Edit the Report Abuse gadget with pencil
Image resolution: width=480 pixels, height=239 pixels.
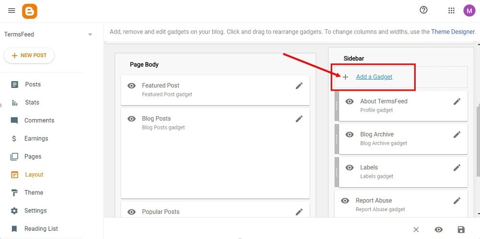tap(457, 201)
